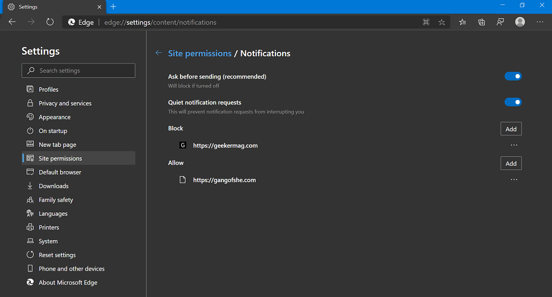Click the address bar URL
Viewport: 552px width, 297px height.
click(160, 22)
